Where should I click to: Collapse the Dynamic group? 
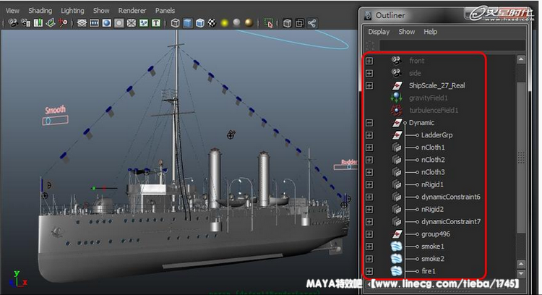click(x=369, y=123)
